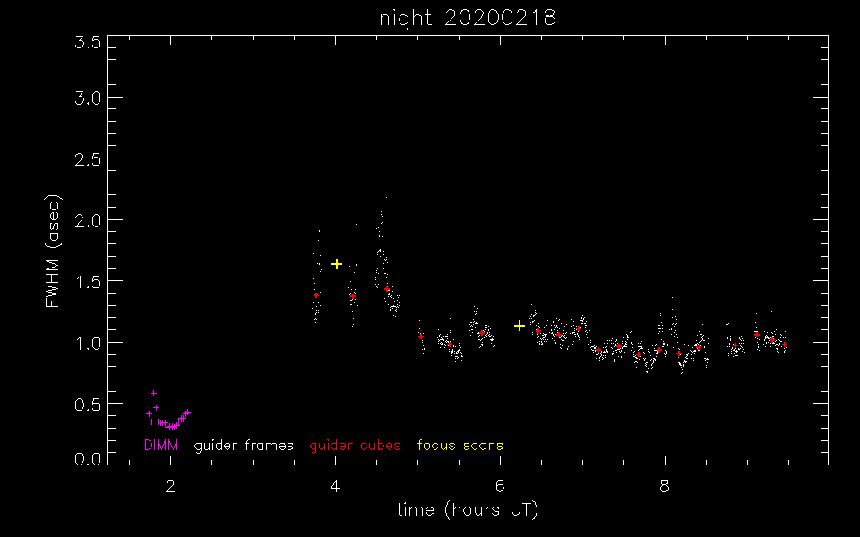Click the y-axis tick label '0.0'

pos(88,458)
